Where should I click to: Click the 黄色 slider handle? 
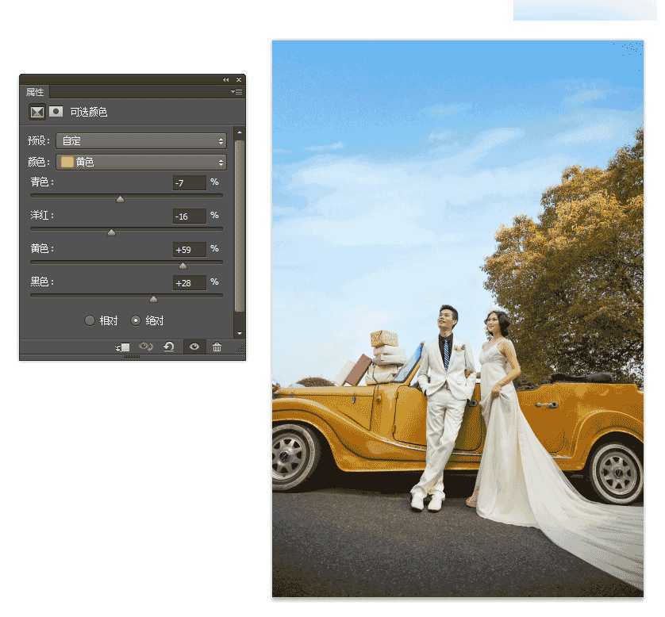[x=183, y=266]
